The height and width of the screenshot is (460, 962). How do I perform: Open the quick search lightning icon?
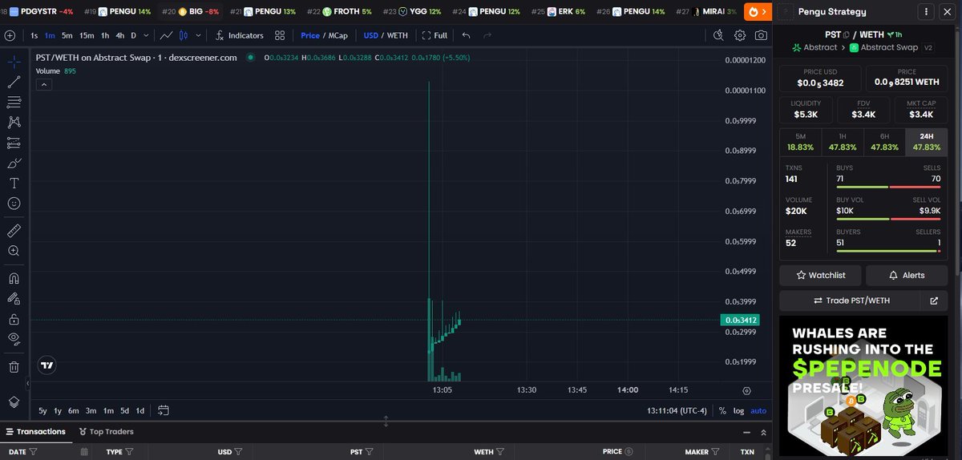(719, 35)
